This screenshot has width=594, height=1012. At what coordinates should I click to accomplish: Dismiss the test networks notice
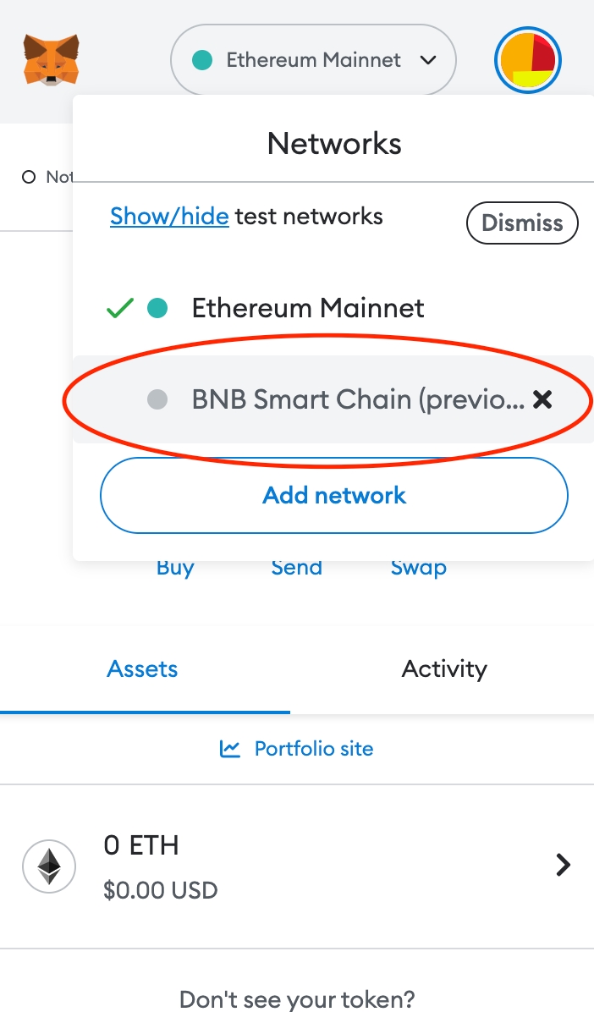point(522,223)
